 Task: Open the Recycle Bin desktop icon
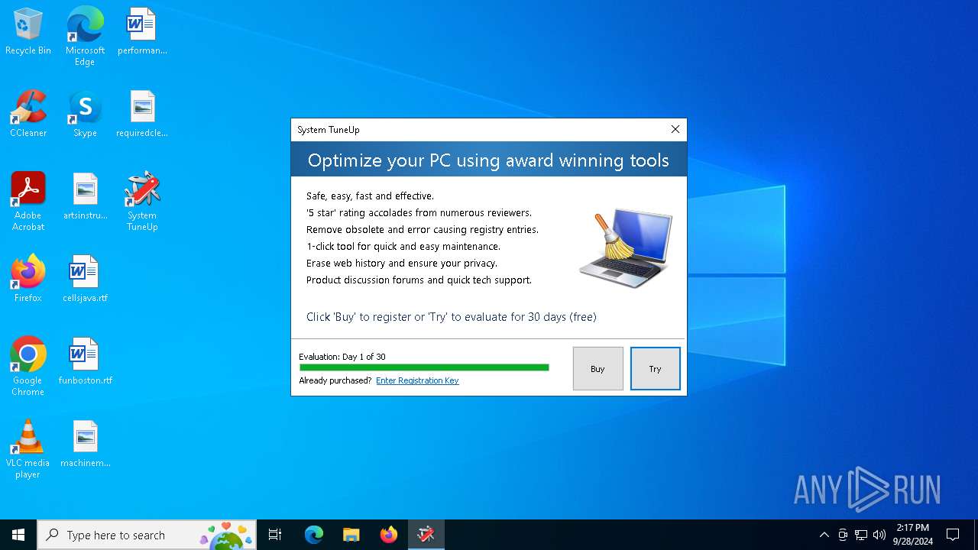pos(28,31)
